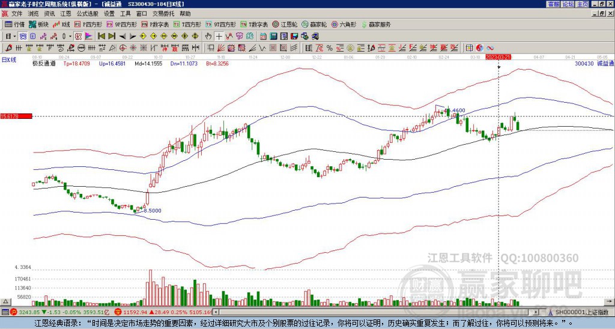Select the red pen drawing tool
Viewport: 615px width, 329px height.
pyautogui.click(x=8, y=48)
